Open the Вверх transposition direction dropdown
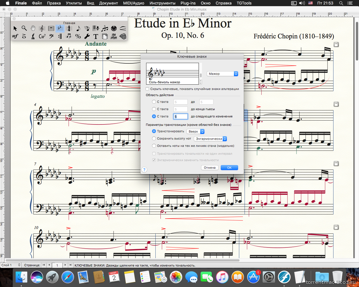 point(195,131)
